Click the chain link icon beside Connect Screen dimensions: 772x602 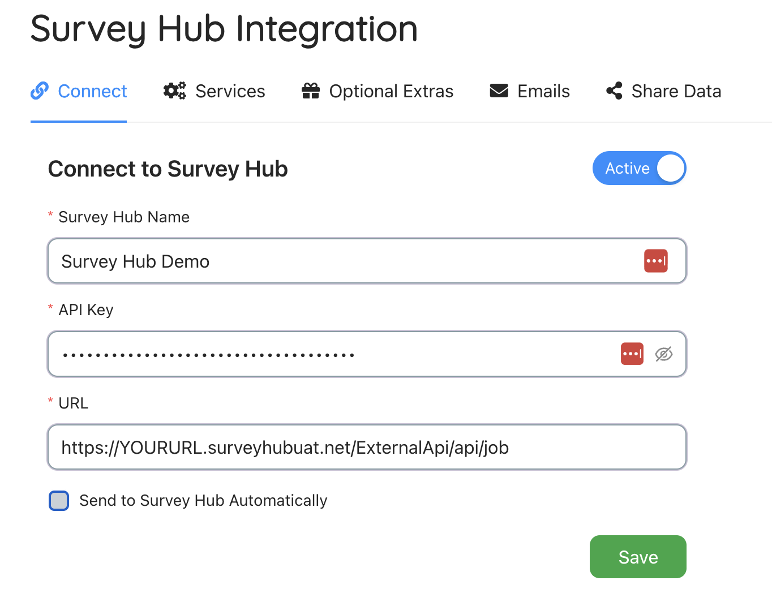click(x=40, y=91)
